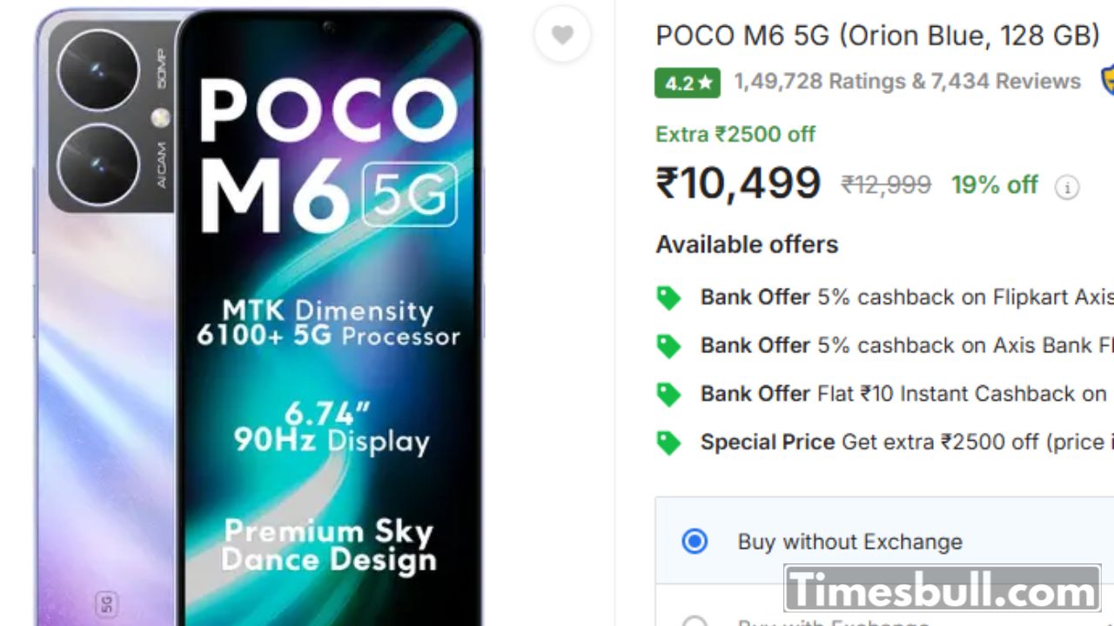Click the heart wishlist icon

[562, 36]
